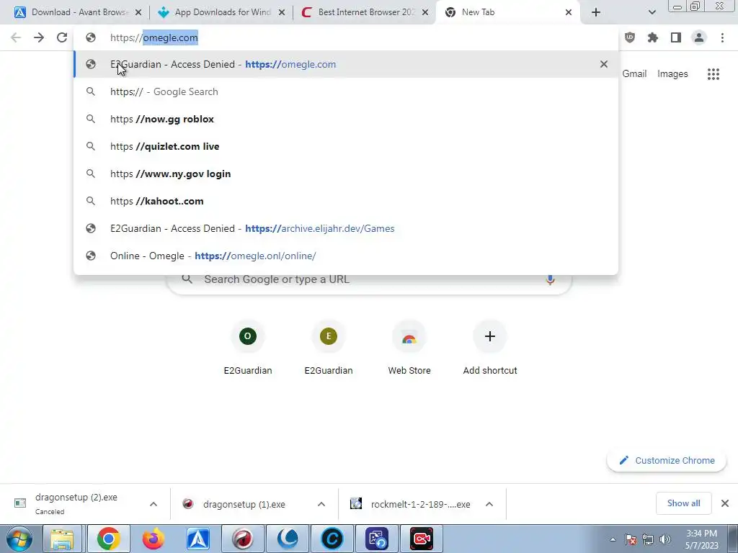The width and height of the screenshot is (738, 553).
Task: Click the browser forward arrow
Action: (x=39, y=37)
